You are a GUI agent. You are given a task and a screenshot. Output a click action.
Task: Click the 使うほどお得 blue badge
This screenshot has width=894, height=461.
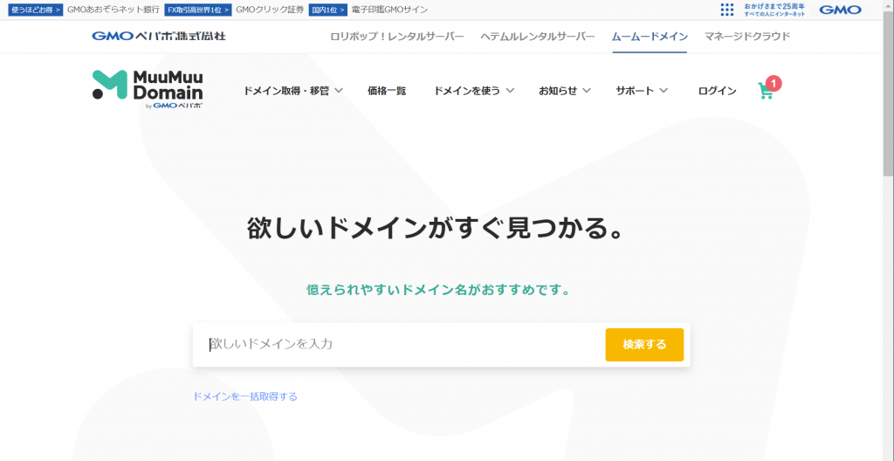point(36,10)
